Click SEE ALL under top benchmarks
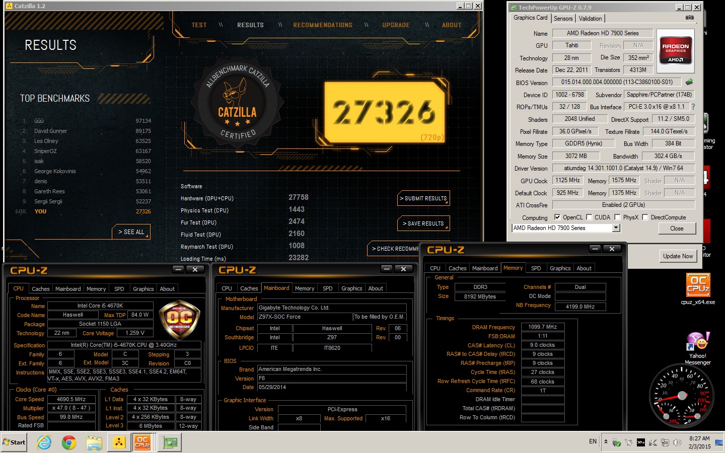725x453 pixels. click(131, 232)
